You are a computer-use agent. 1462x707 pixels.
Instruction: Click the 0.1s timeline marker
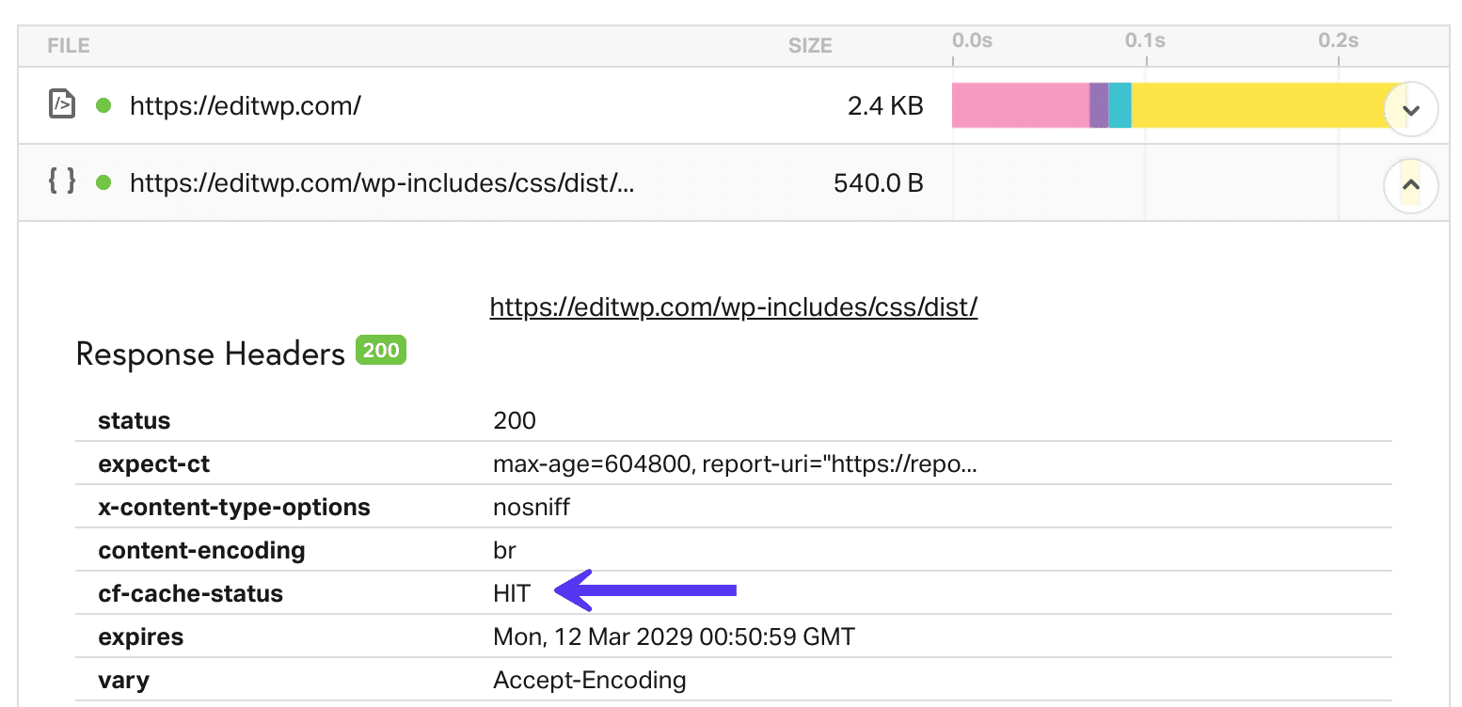pyautogui.click(x=1146, y=40)
